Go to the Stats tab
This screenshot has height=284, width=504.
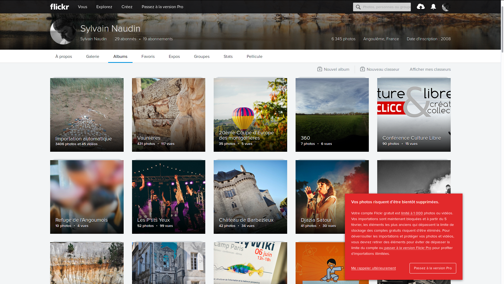tap(228, 57)
